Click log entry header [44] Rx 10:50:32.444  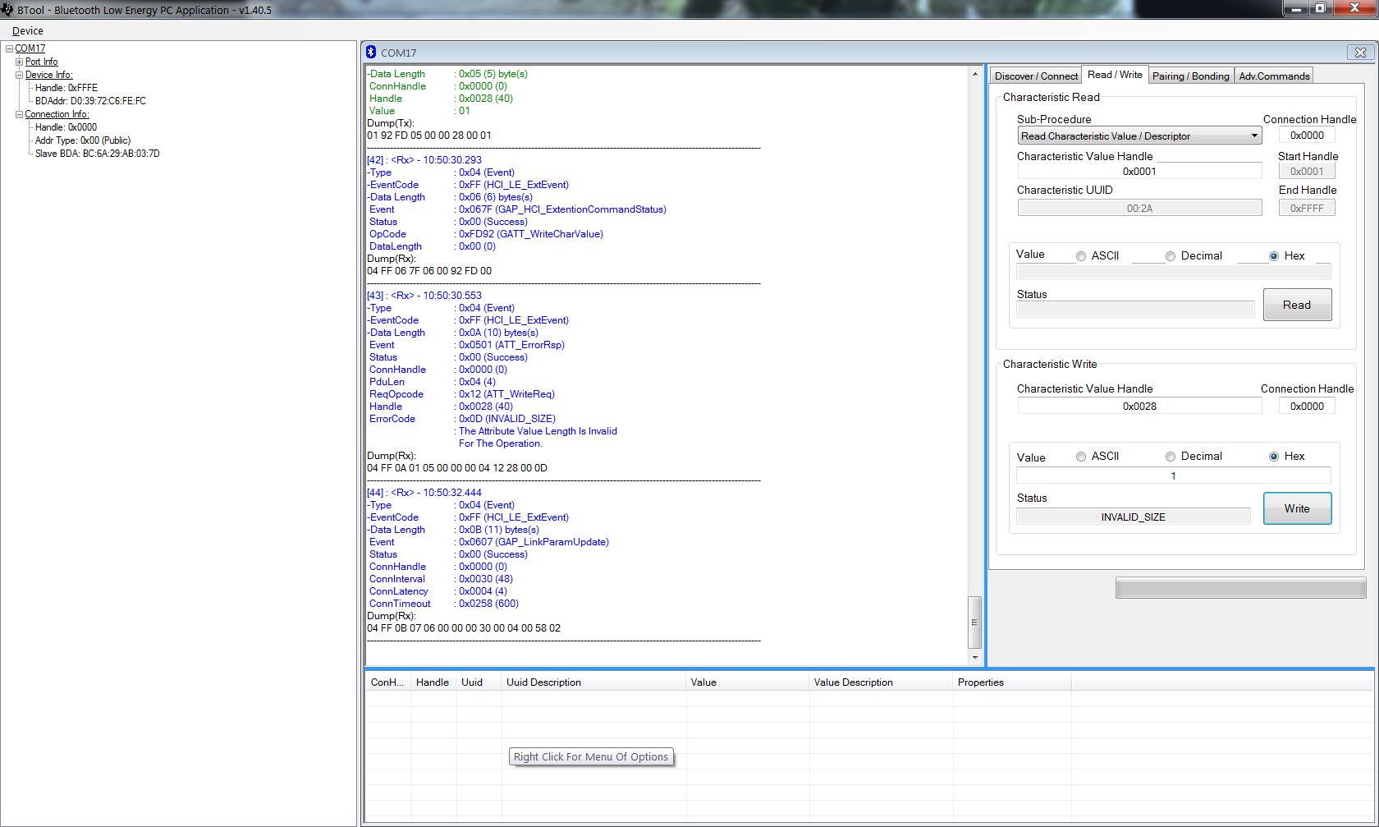click(x=424, y=493)
